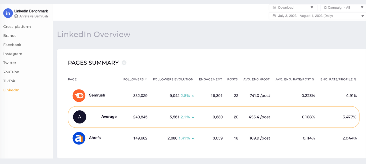Click Semrush engagement value 16,301
366x164 pixels.
[x=217, y=96]
